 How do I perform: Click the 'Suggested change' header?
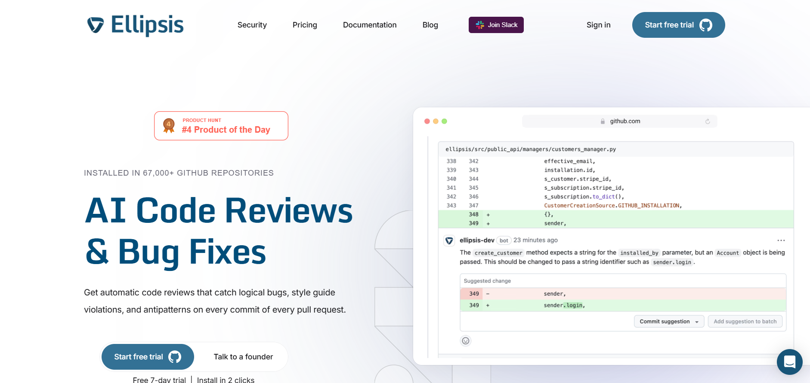pos(487,281)
